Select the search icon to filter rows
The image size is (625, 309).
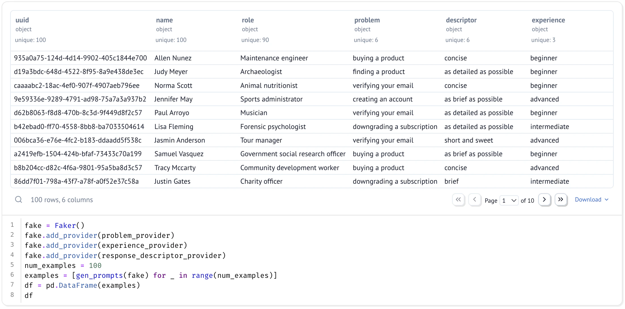[x=19, y=200]
